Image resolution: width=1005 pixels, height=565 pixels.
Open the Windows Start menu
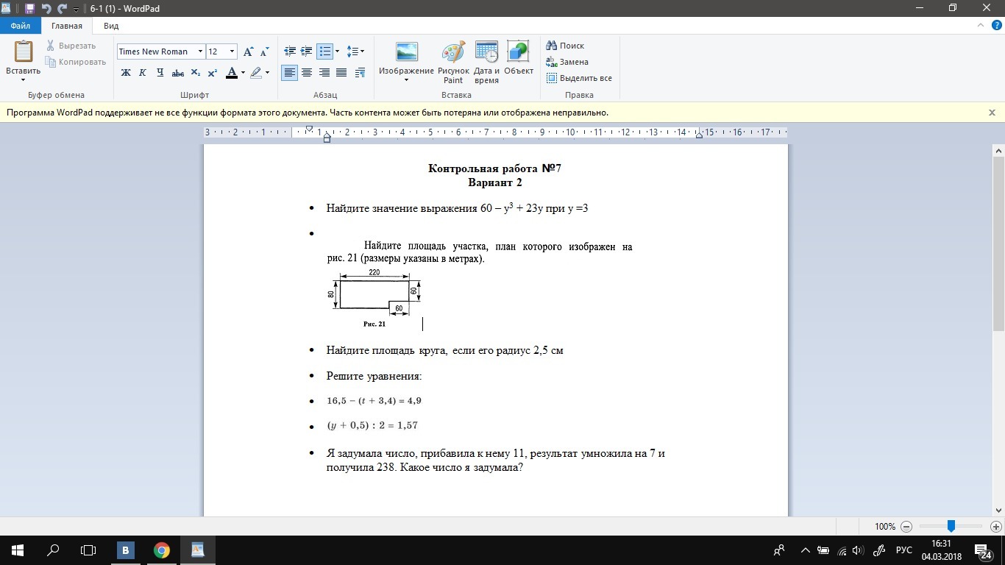18,550
